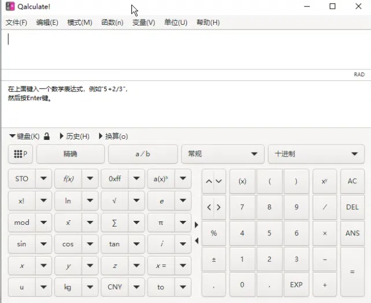Click the ANS button
The height and width of the screenshot is (303, 371).
coord(352,233)
